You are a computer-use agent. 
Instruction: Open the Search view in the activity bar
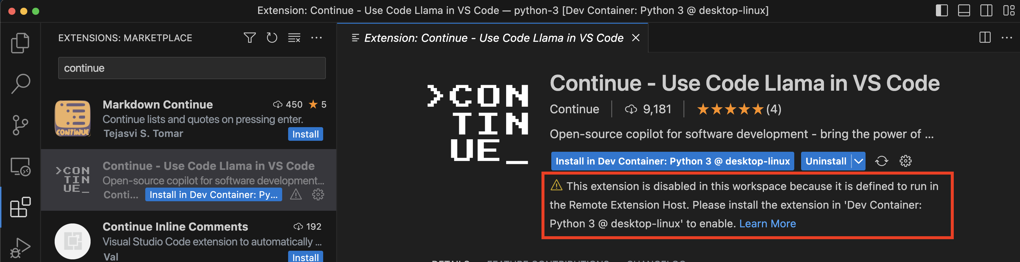[x=20, y=83]
